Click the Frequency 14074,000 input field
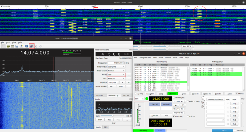The height and width of the screenshot is (132, 246). point(116,63)
